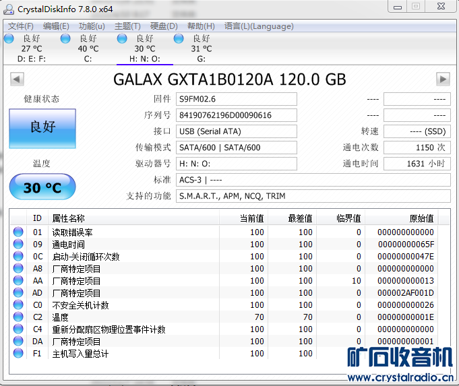The width and height of the screenshot is (459, 386).
Task: Click the rotation rate (SSD) field
Action: pos(417,131)
